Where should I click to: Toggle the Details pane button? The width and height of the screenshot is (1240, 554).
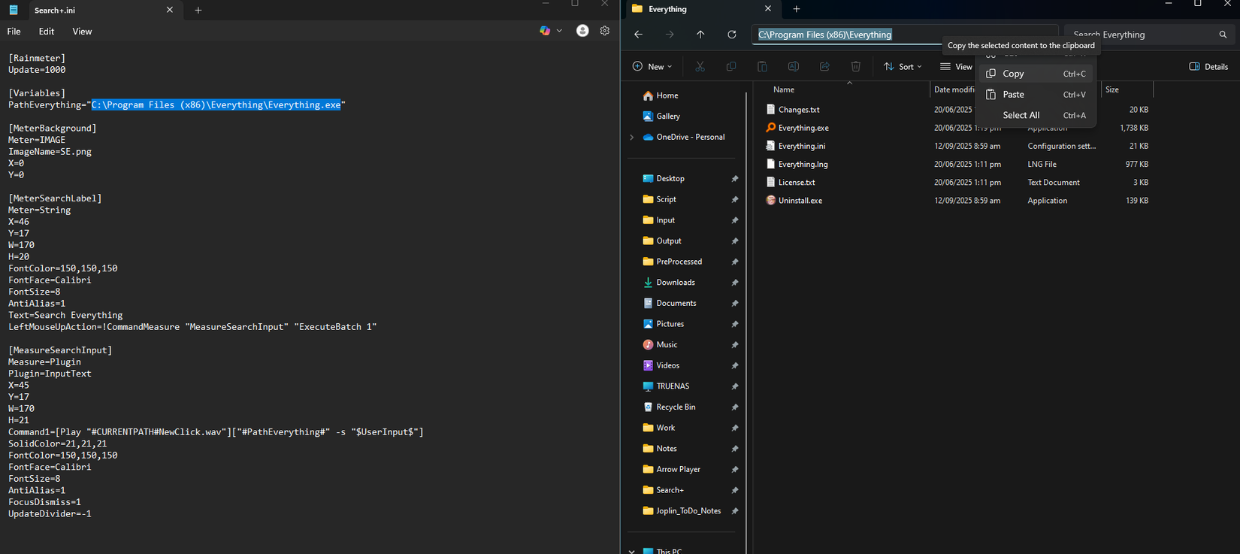1208,67
